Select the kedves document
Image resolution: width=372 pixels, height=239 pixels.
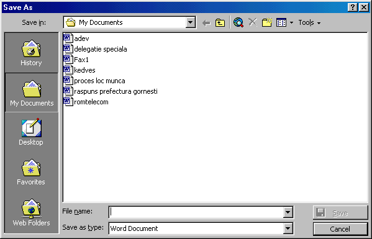(x=84, y=70)
